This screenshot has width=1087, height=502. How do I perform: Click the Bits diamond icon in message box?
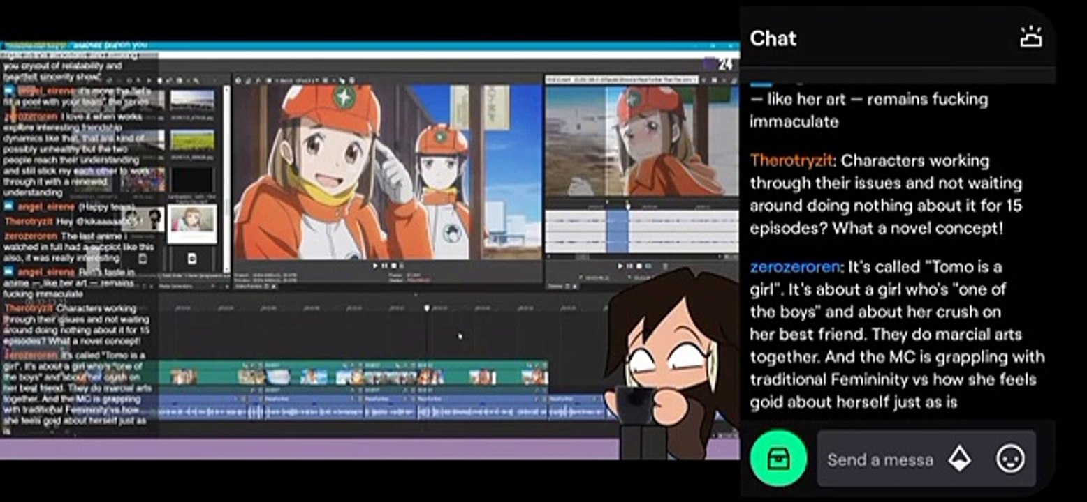click(960, 459)
